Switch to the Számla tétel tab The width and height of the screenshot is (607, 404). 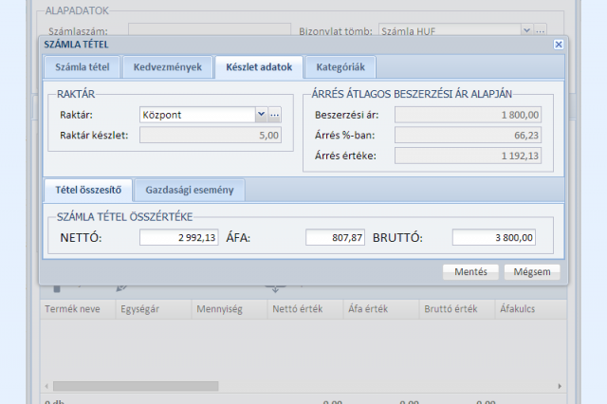pyautogui.click(x=83, y=67)
